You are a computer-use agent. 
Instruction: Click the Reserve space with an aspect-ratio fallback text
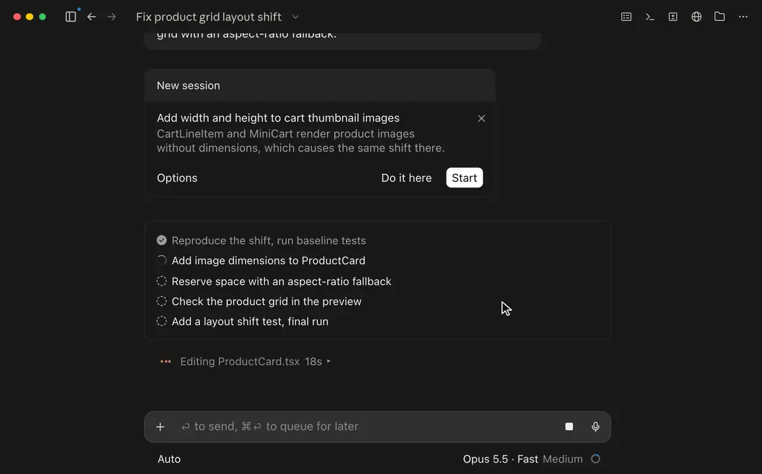[281, 281]
